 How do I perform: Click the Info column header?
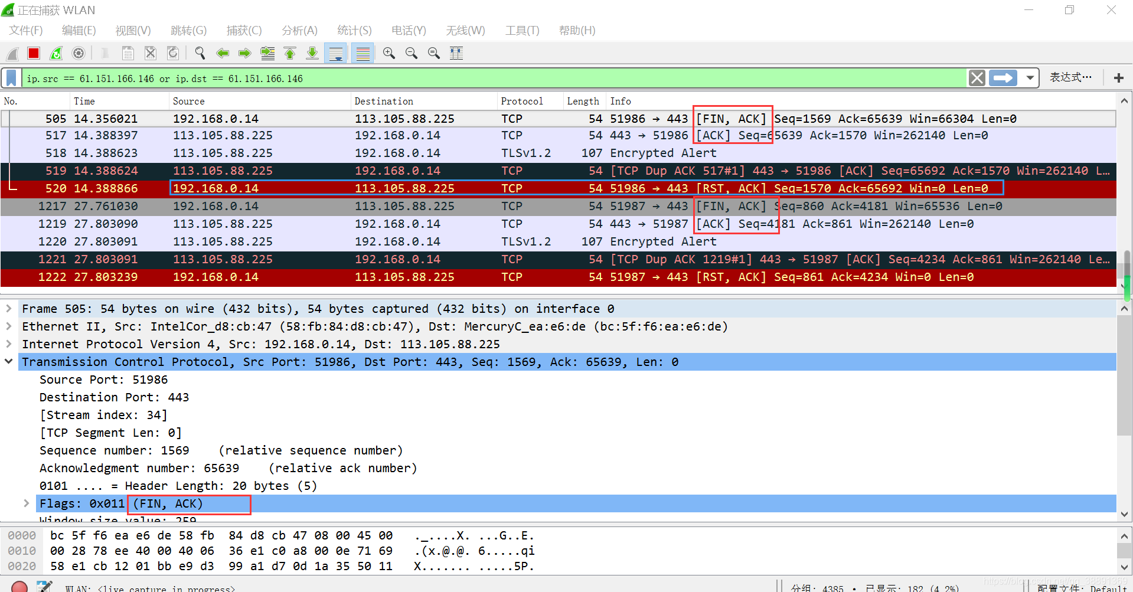(x=861, y=102)
